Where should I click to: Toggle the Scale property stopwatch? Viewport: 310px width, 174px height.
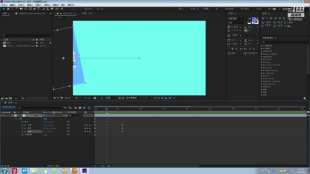point(22,128)
